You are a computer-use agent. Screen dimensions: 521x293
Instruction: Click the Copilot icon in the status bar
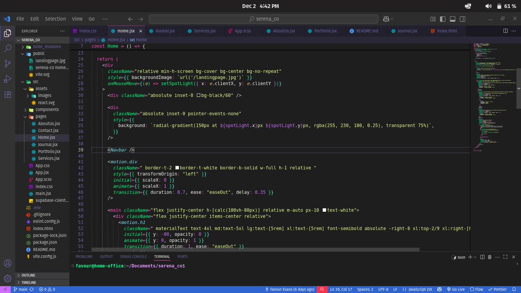[439, 289]
